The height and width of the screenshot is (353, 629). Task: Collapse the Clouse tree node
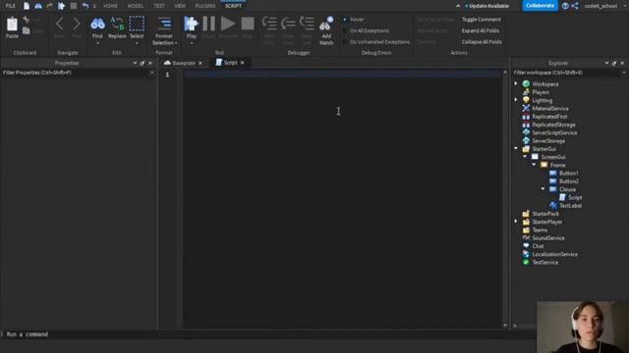click(x=543, y=189)
